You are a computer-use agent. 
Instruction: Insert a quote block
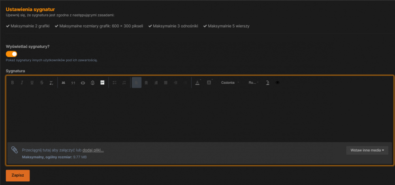coord(73,83)
